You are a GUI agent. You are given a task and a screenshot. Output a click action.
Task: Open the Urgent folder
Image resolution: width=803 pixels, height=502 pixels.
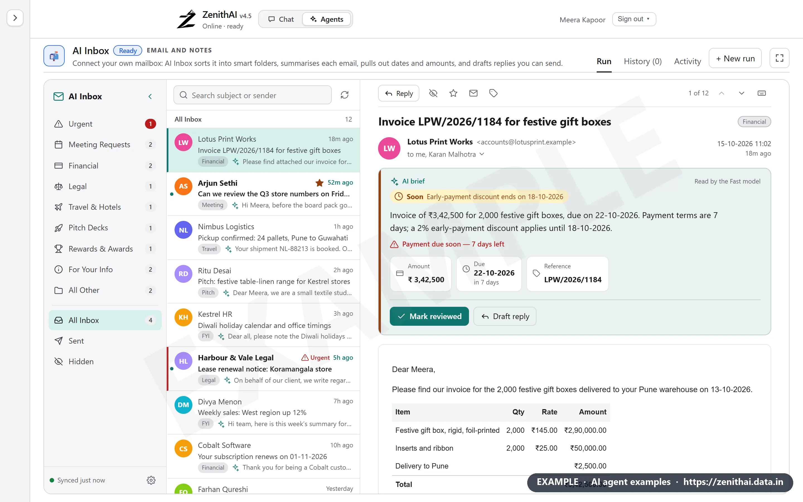[105, 124]
